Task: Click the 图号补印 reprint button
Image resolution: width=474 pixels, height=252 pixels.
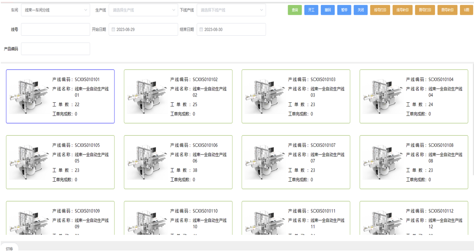Action: tap(447, 10)
